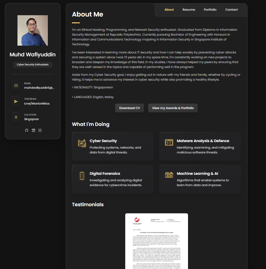The height and width of the screenshot is (269, 266).
Task: Select the Machine Learning & AI camera icon
Action: coord(169,175)
